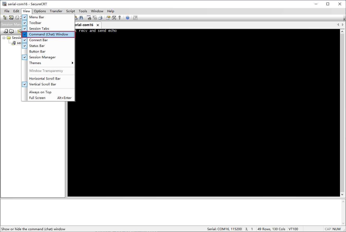Open the Window menu
The height and width of the screenshot is (232, 346).
[x=97, y=11]
